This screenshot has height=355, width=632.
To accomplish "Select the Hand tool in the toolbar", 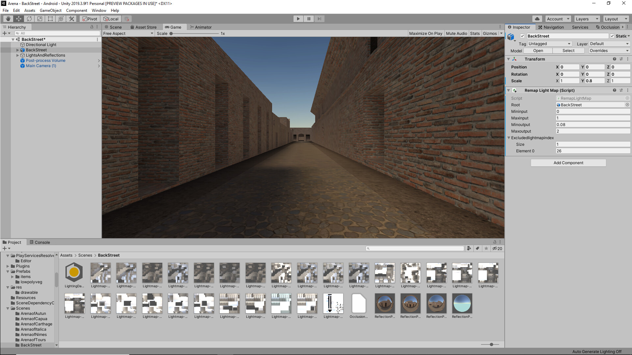I will click(8, 19).
